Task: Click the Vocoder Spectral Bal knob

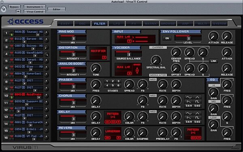Action: click(156, 60)
